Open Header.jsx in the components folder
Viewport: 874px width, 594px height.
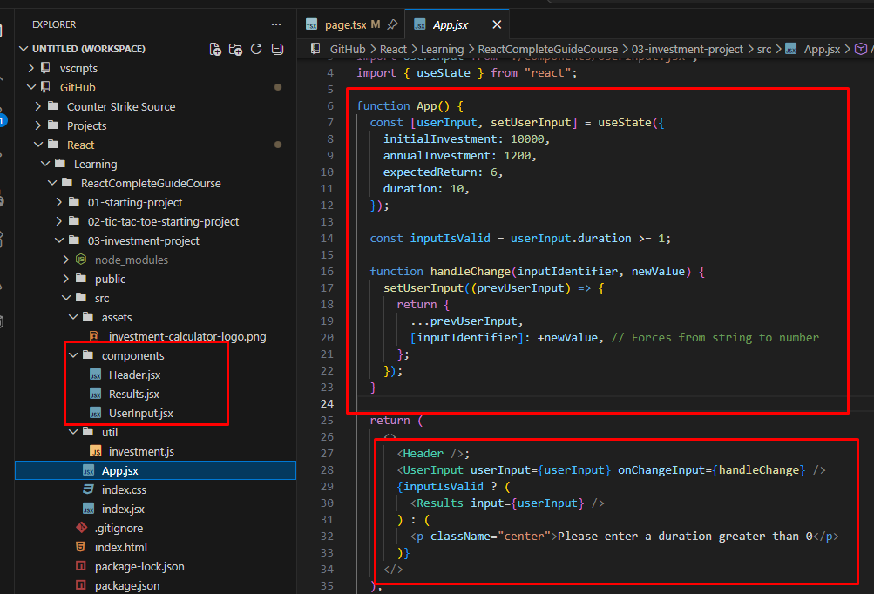(134, 375)
